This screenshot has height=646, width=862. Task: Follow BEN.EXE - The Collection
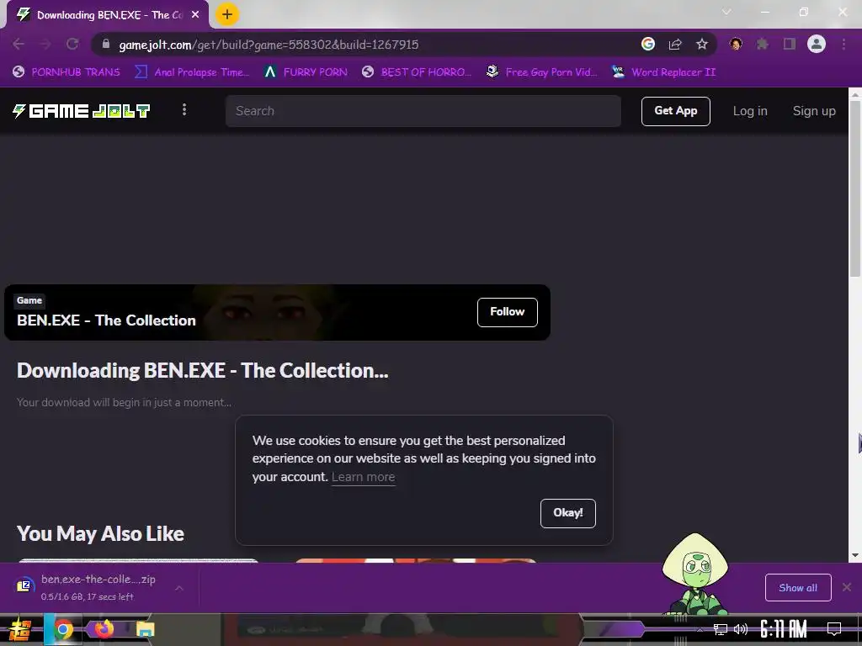tap(507, 312)
